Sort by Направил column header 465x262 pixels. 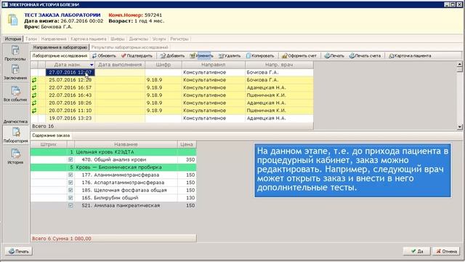pos(214,65)
